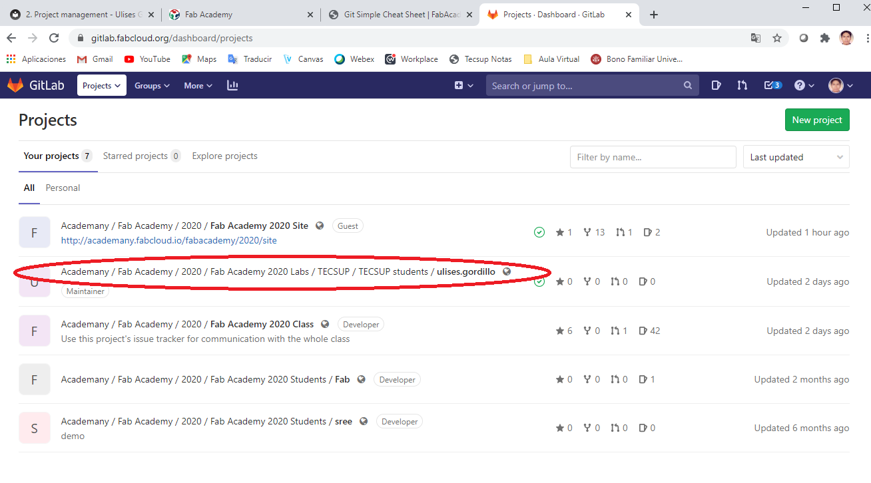Viewport: 871px width, 483px height.
Task: Click the public globe icon next to Fab Academy 2020 Class
Action: (325, 324)
